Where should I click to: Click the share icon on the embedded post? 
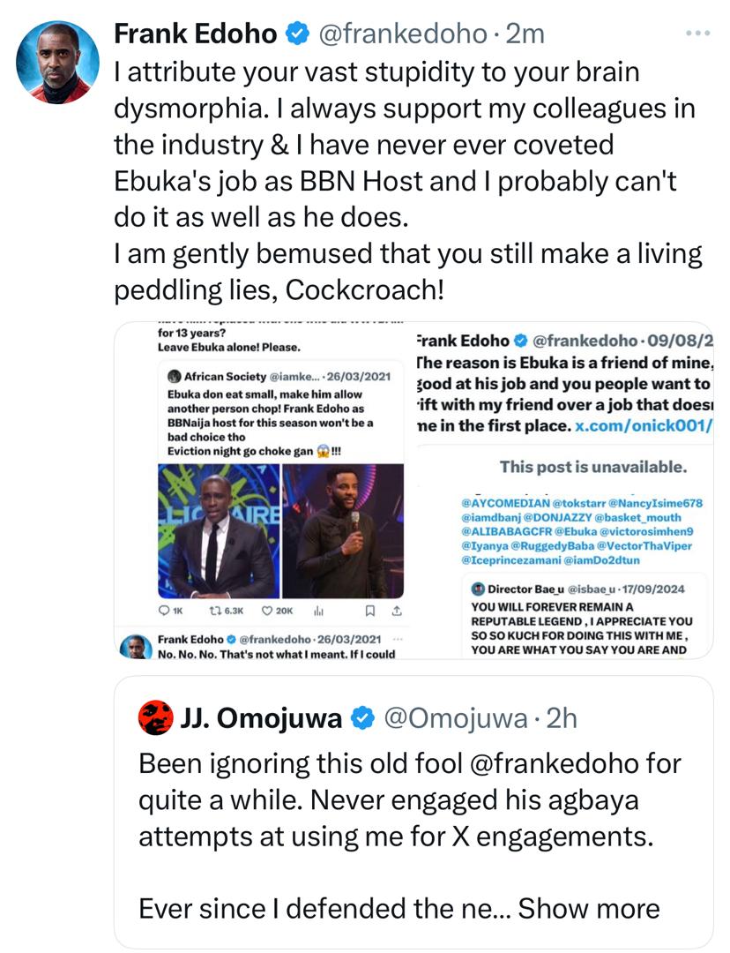click(x=396, y=610)
